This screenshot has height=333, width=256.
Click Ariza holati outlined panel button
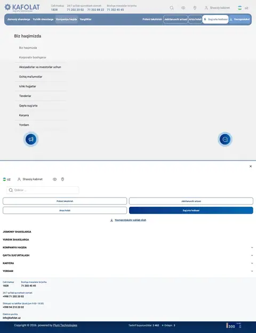click(65, 210)
